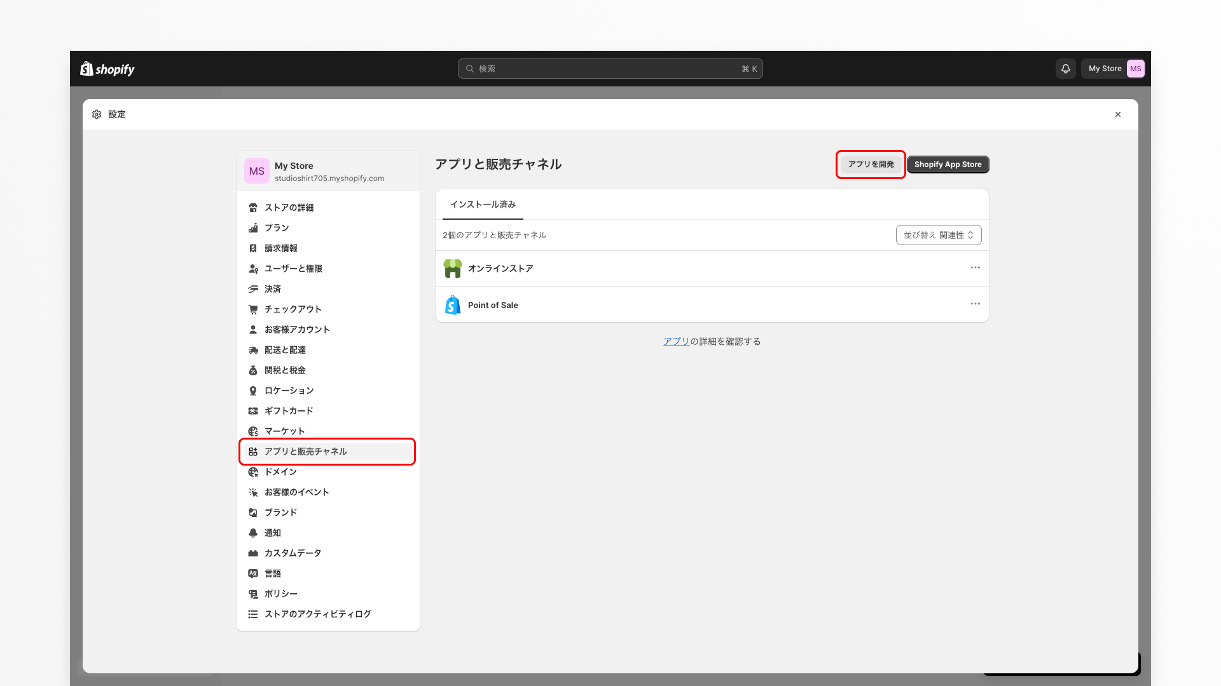Open ストアの詳細 settings
This screenshot has width=1221, height=686.
[x=328, y=208]
